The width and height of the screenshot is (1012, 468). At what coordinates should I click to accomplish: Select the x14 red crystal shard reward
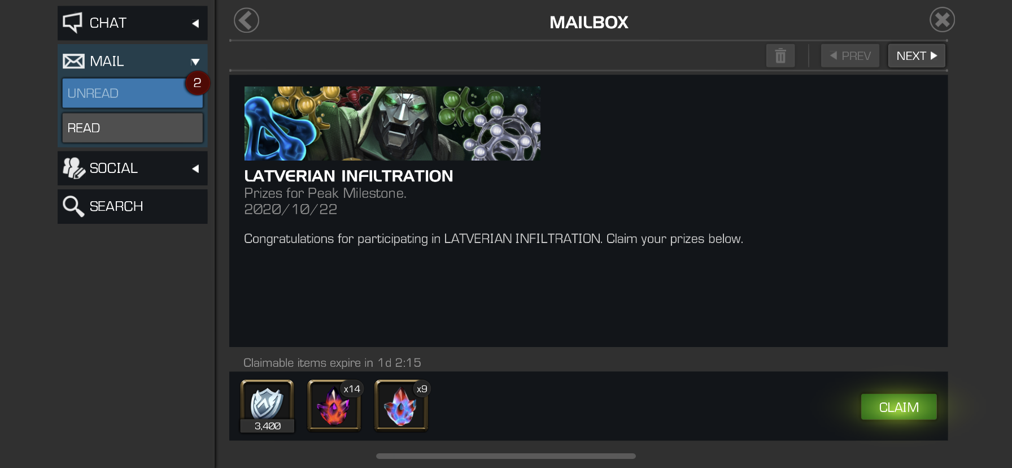click(334, 406)
